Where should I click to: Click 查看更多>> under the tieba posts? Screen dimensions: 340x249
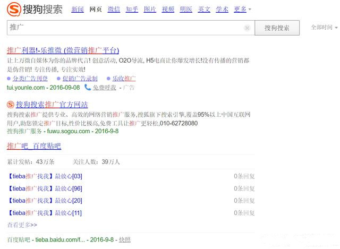click(22, 225)
